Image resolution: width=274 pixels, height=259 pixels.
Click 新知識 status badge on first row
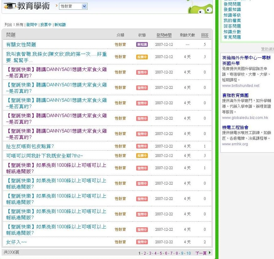pyautogui.click(x=142, y=44)
